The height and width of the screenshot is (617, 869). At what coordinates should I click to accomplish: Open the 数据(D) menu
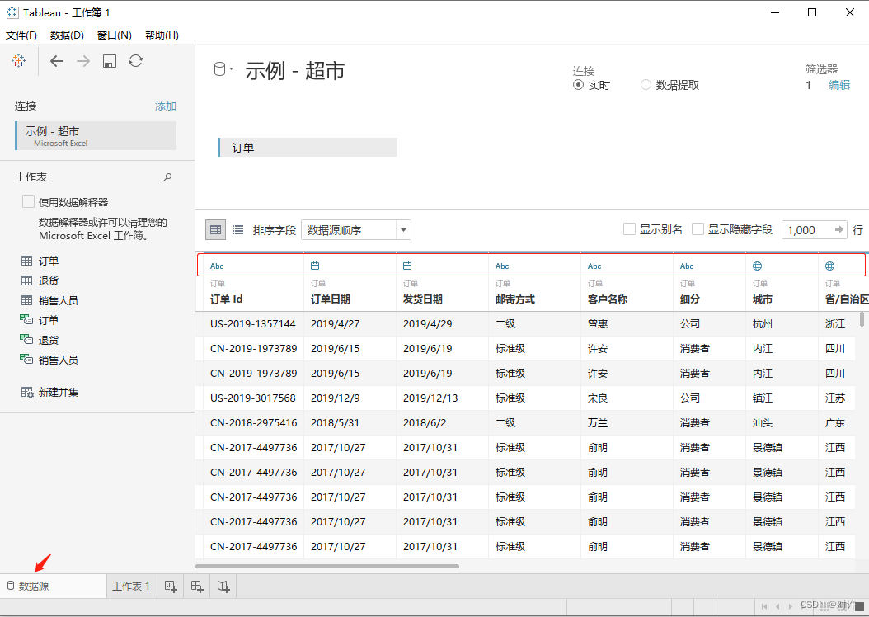click(67, 35)
